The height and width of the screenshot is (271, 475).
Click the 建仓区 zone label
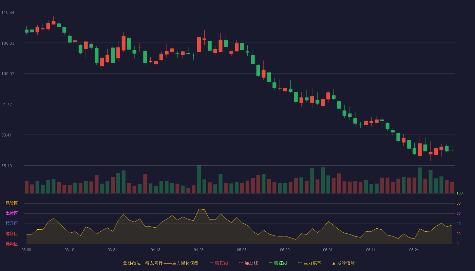pos(12,234)
